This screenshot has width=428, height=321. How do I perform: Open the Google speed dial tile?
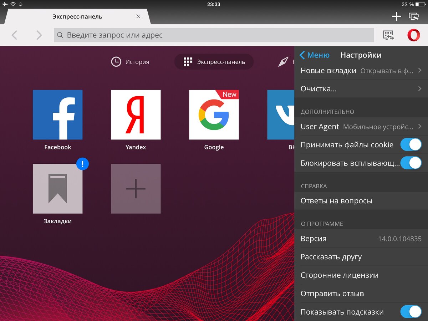[x=214, y=114]
